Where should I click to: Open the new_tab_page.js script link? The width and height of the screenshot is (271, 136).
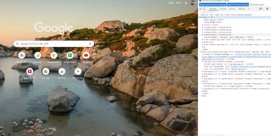[x=236, y=64]
